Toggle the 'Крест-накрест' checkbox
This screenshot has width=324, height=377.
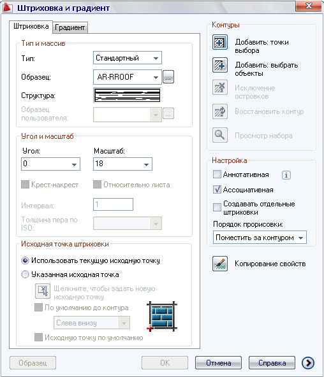(x=25, y=185)
